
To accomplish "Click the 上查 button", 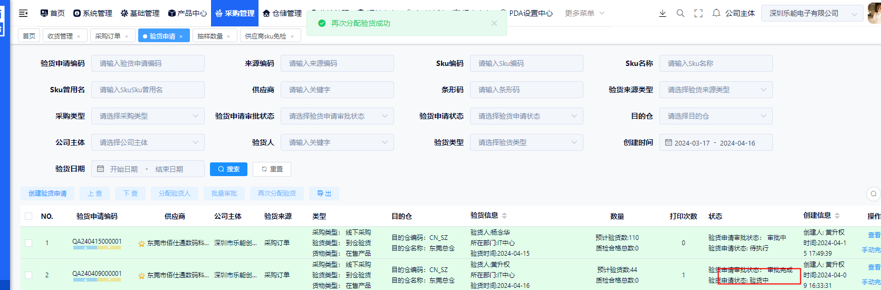I will (95, 194).
